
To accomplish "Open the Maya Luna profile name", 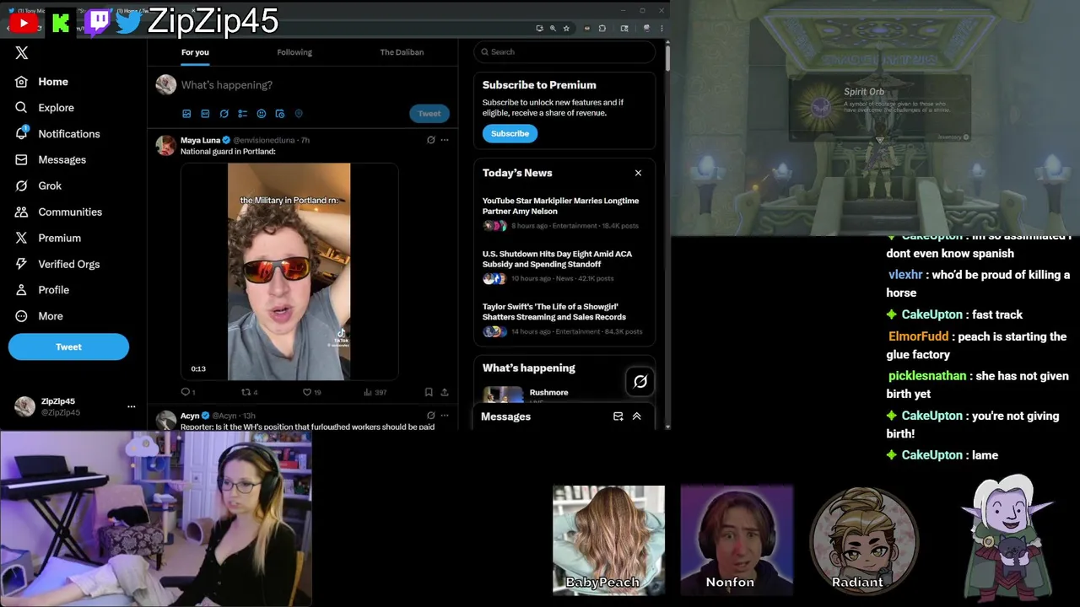I will tap(200, 140).
